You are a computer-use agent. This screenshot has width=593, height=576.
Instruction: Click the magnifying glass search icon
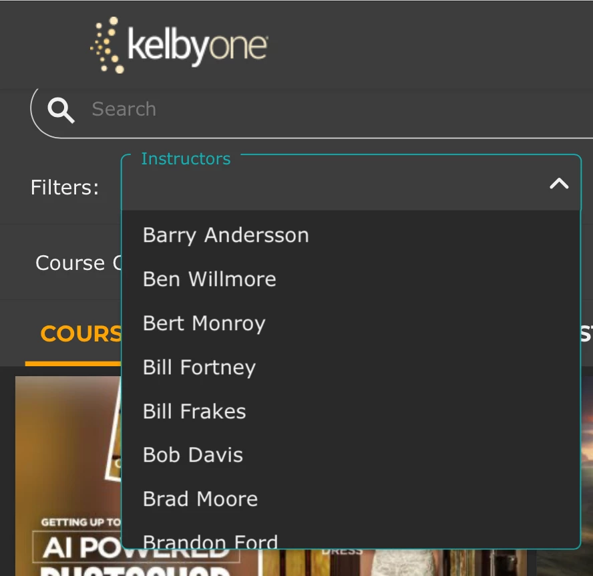[x=61, y=110]
